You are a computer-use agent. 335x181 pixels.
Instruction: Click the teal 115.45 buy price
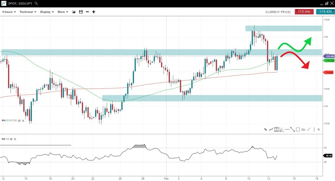[325, 12]
